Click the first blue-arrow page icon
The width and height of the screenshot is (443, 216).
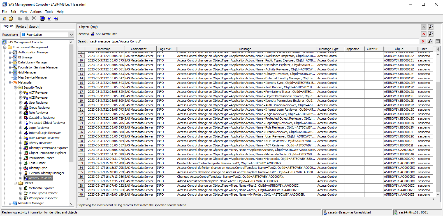[49, 19]
